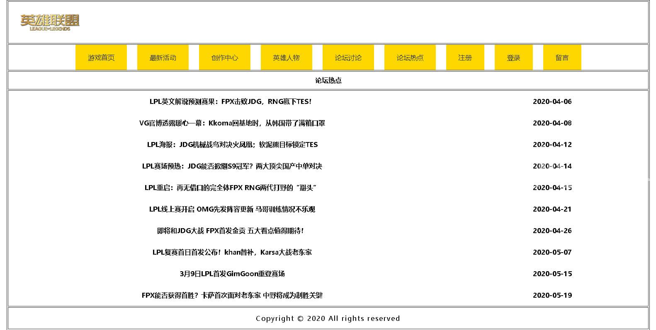Select the 英雄人物 menu item
The image size is (656, 330).
click(287, 58)
